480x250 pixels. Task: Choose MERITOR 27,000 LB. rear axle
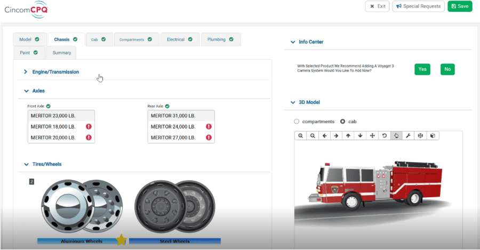point(181,138)
